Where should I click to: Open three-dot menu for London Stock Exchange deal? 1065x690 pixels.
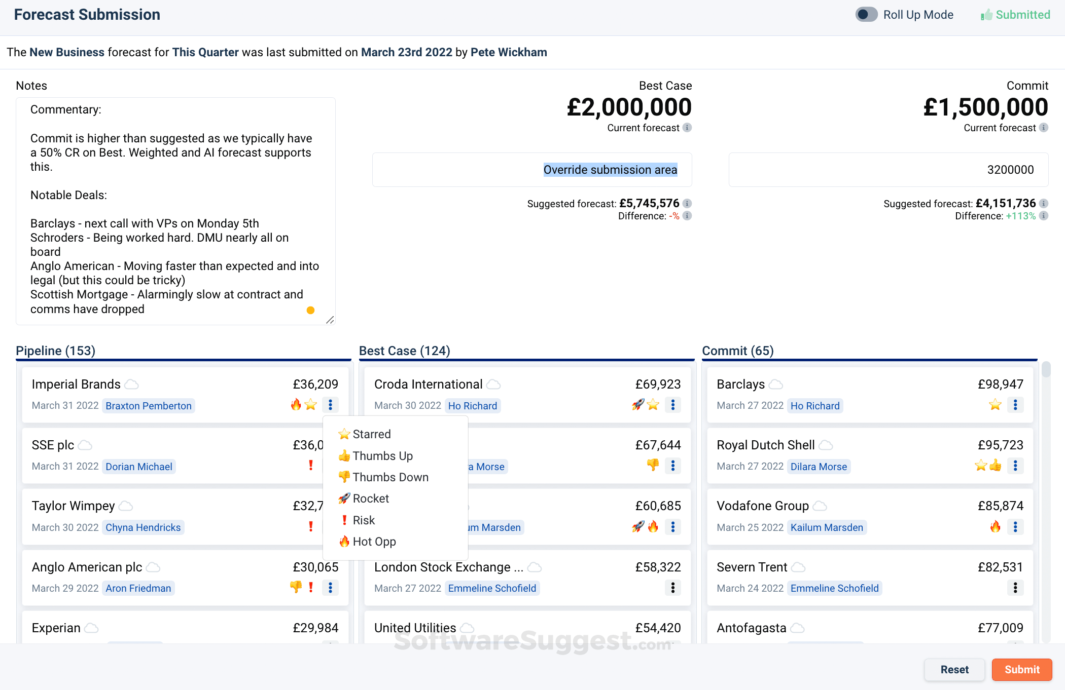(x=672, y=588)
